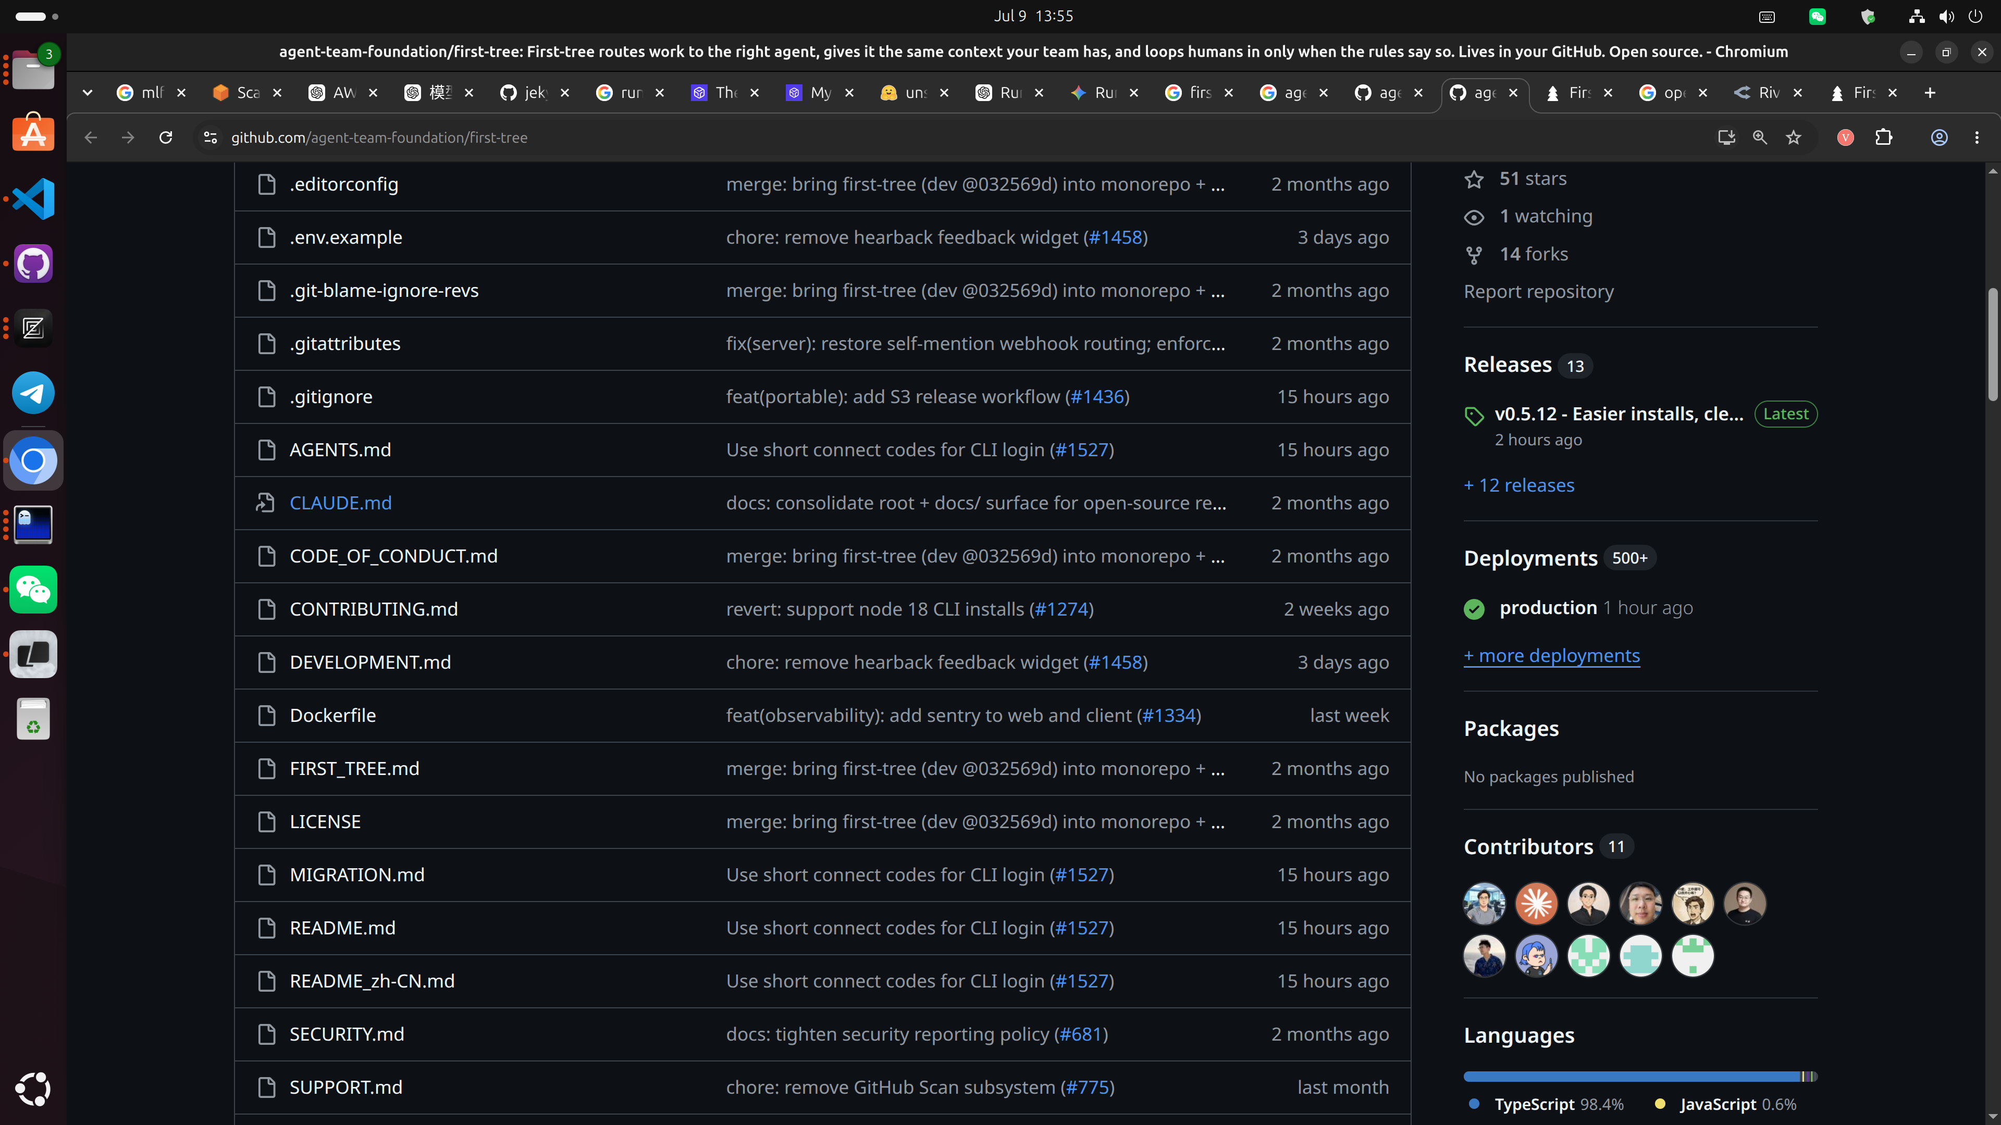
Task: Open the Files app in the dock
Action: tap(33, 69)
